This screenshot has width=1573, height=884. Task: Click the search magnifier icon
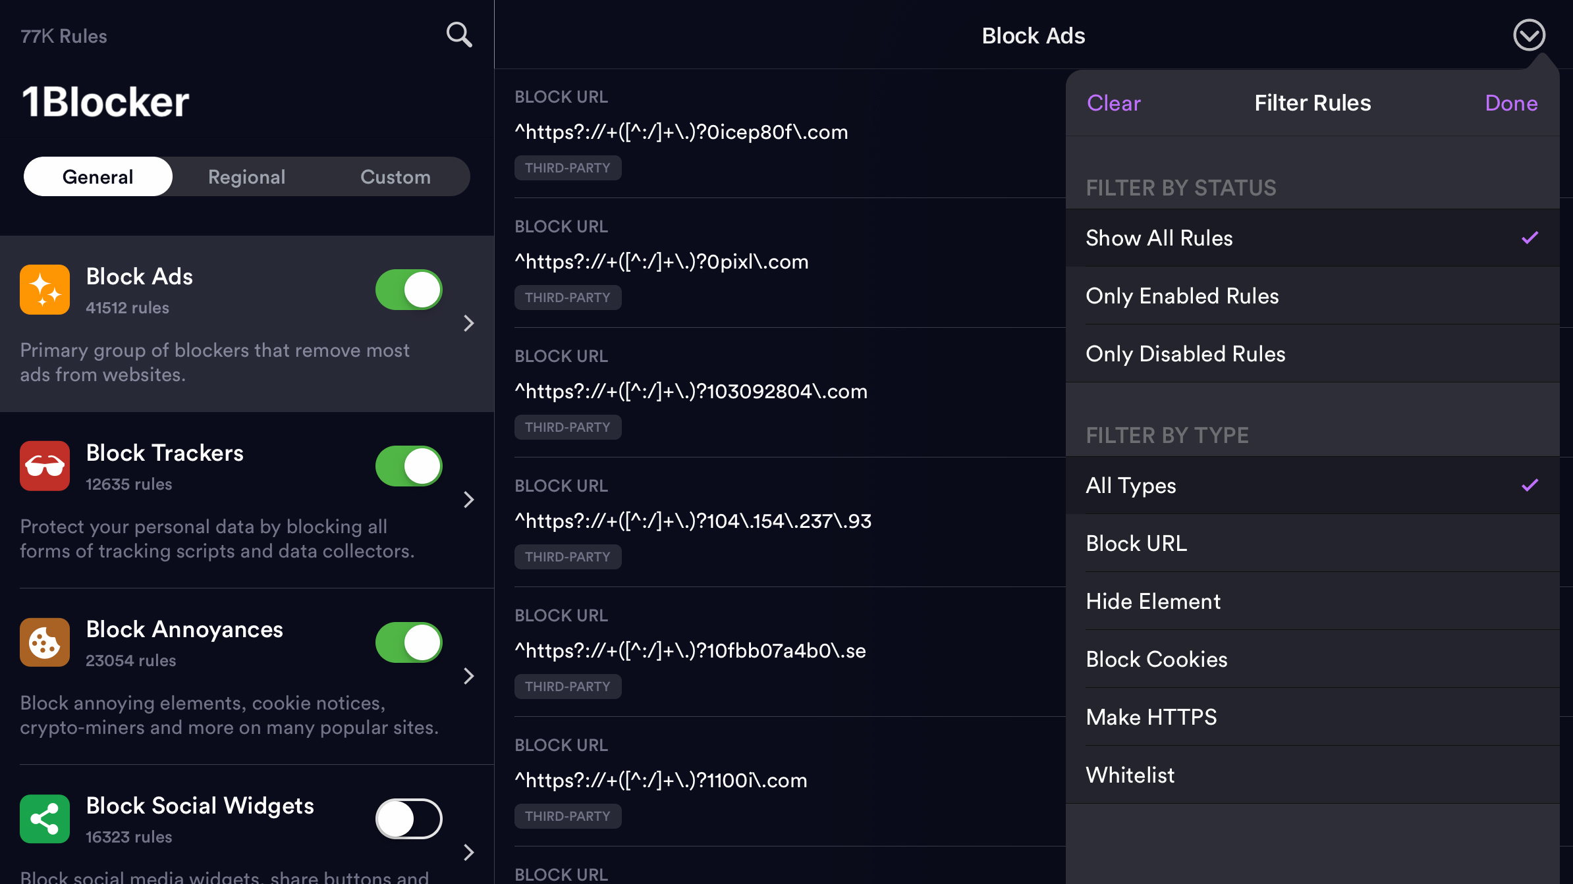coord(459,34)
